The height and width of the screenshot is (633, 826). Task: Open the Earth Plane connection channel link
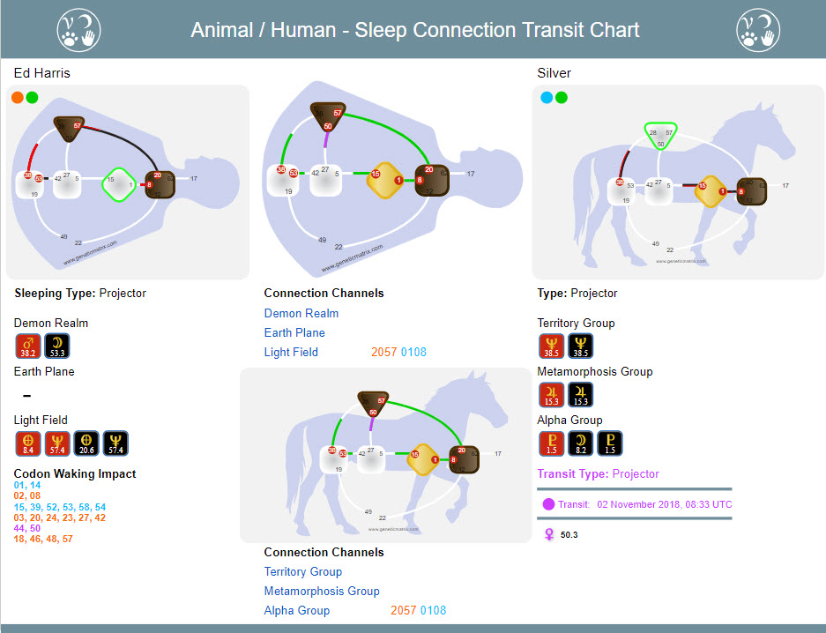click(x=294, y=333)
